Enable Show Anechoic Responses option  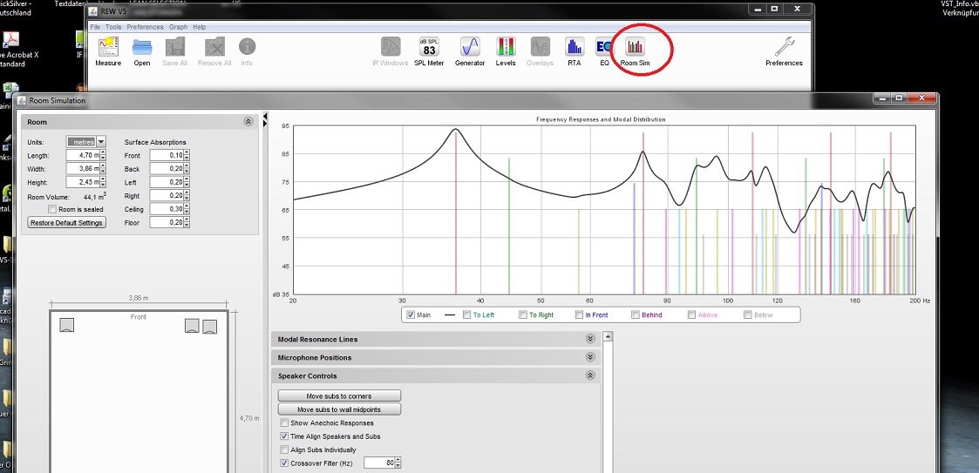(284, 423)
